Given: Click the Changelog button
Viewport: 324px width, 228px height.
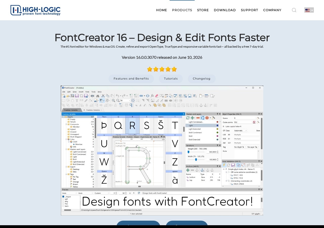Looking at the screenshot, I should [202, 79].
